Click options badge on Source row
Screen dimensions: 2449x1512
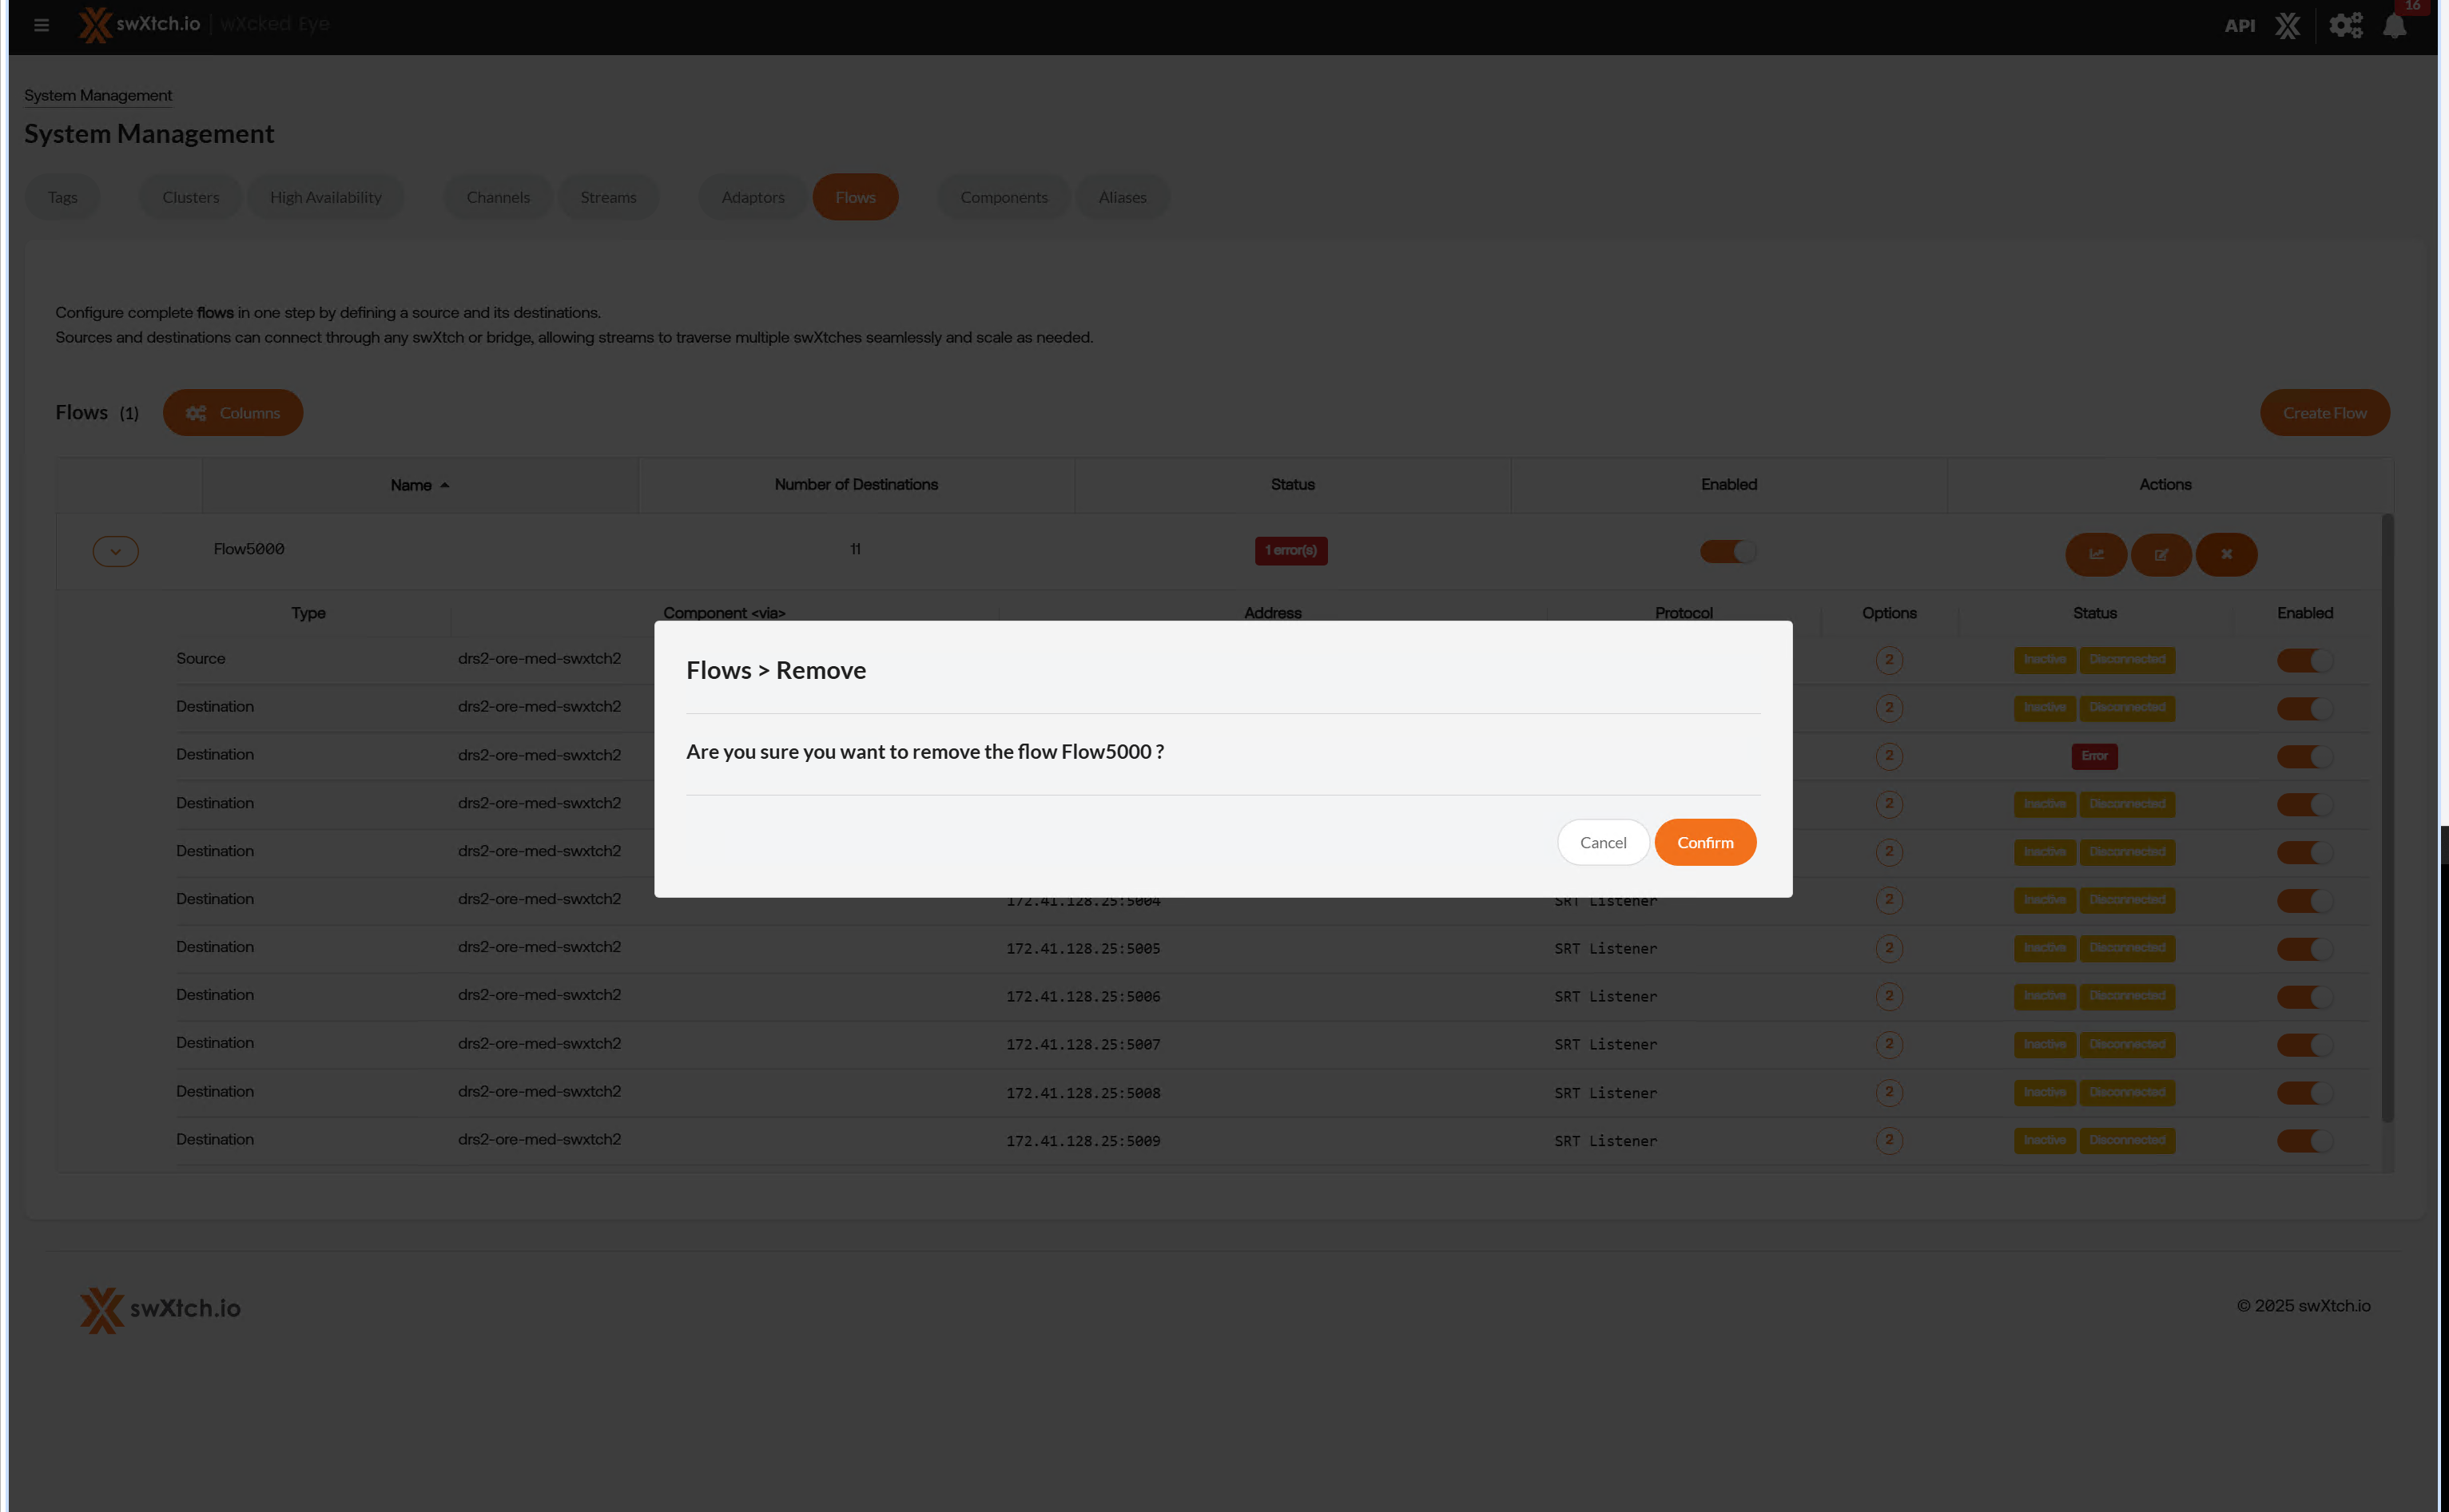click(x=1889, y=660)
